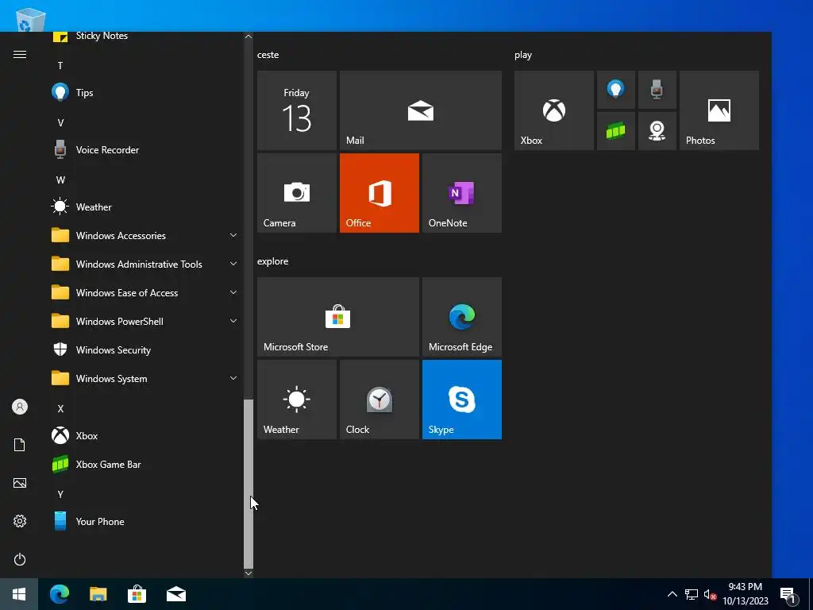This screenshot has height=610, width=813.
Task: Click the small Tips tile in play group
Action: 616,90
